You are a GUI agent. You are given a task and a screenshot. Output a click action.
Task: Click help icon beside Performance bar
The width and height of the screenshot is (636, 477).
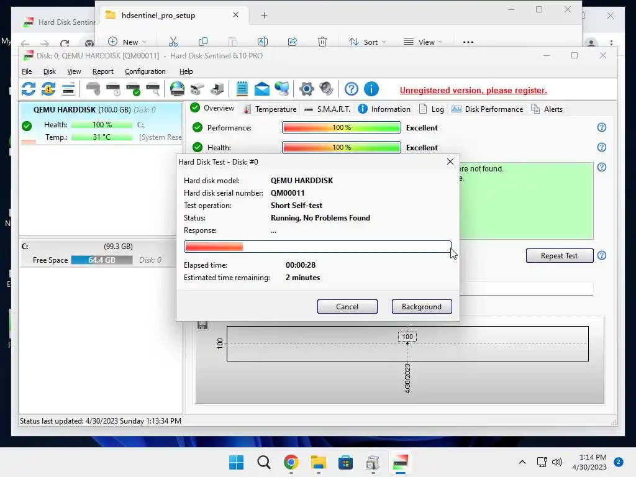click(601, 127)
